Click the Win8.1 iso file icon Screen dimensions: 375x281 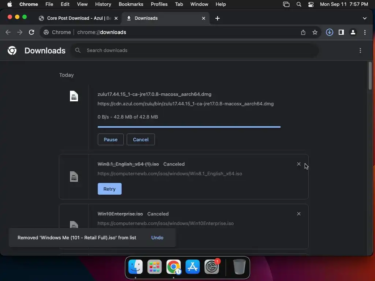pos(74,177)
